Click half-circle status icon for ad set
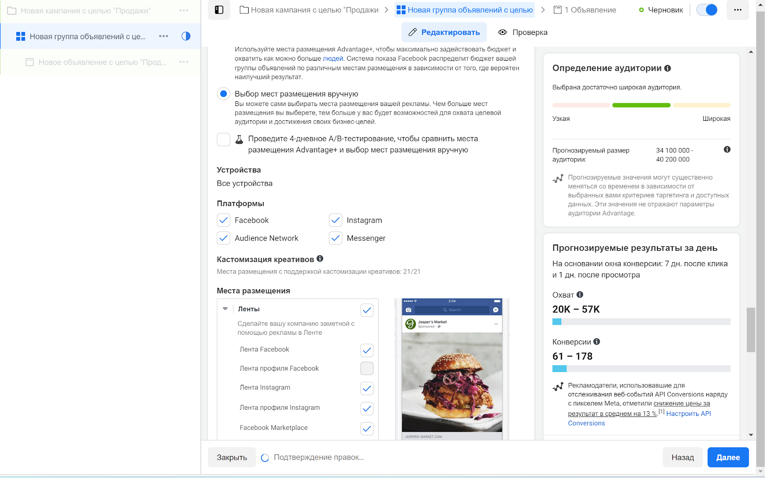The image size is (765, 478). (186, 36)
